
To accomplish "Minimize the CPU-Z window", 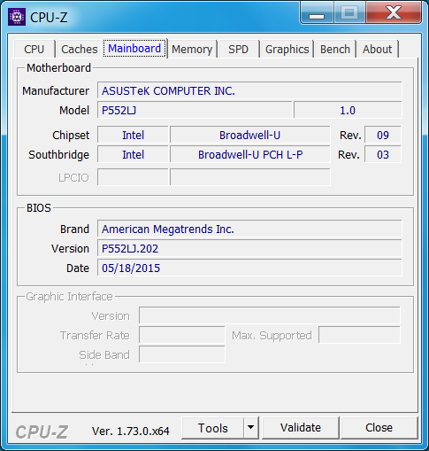I will tap(317, 12).
